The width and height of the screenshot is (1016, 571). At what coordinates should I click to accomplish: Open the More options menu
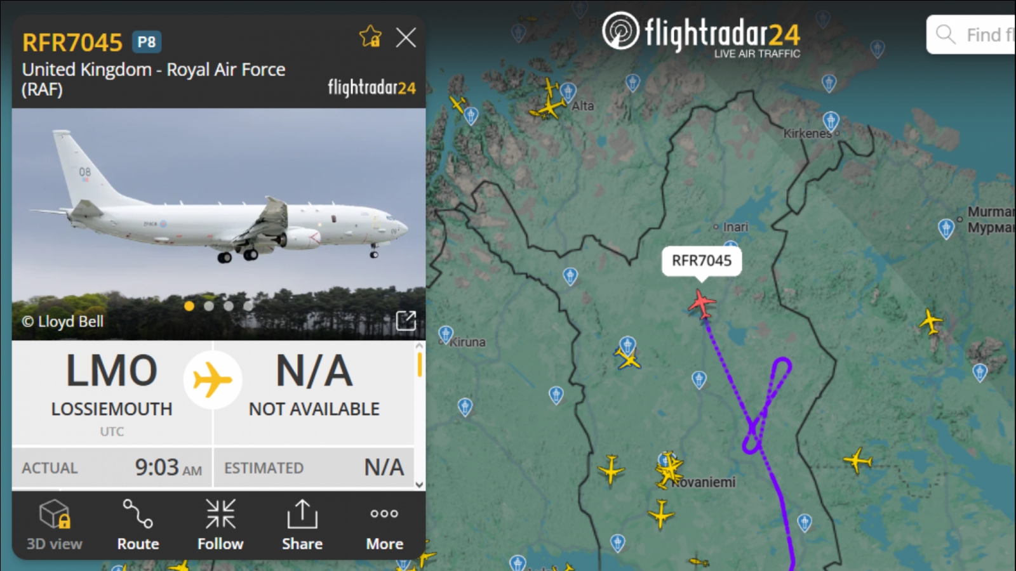384,525
